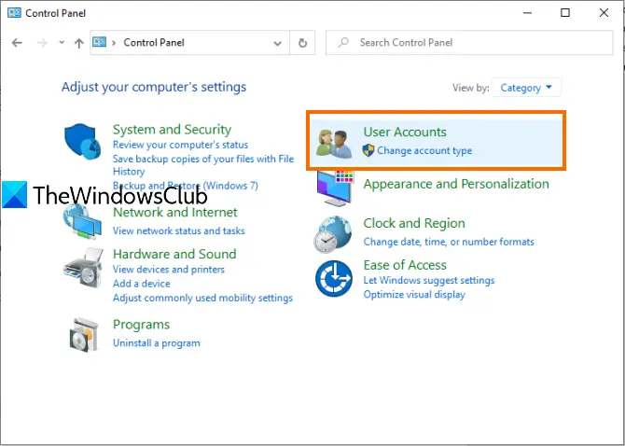Image resolution: width=625 pixels, height=446 pixels.
Task: Click the User Accounts people icon
Action: point(334,144)
